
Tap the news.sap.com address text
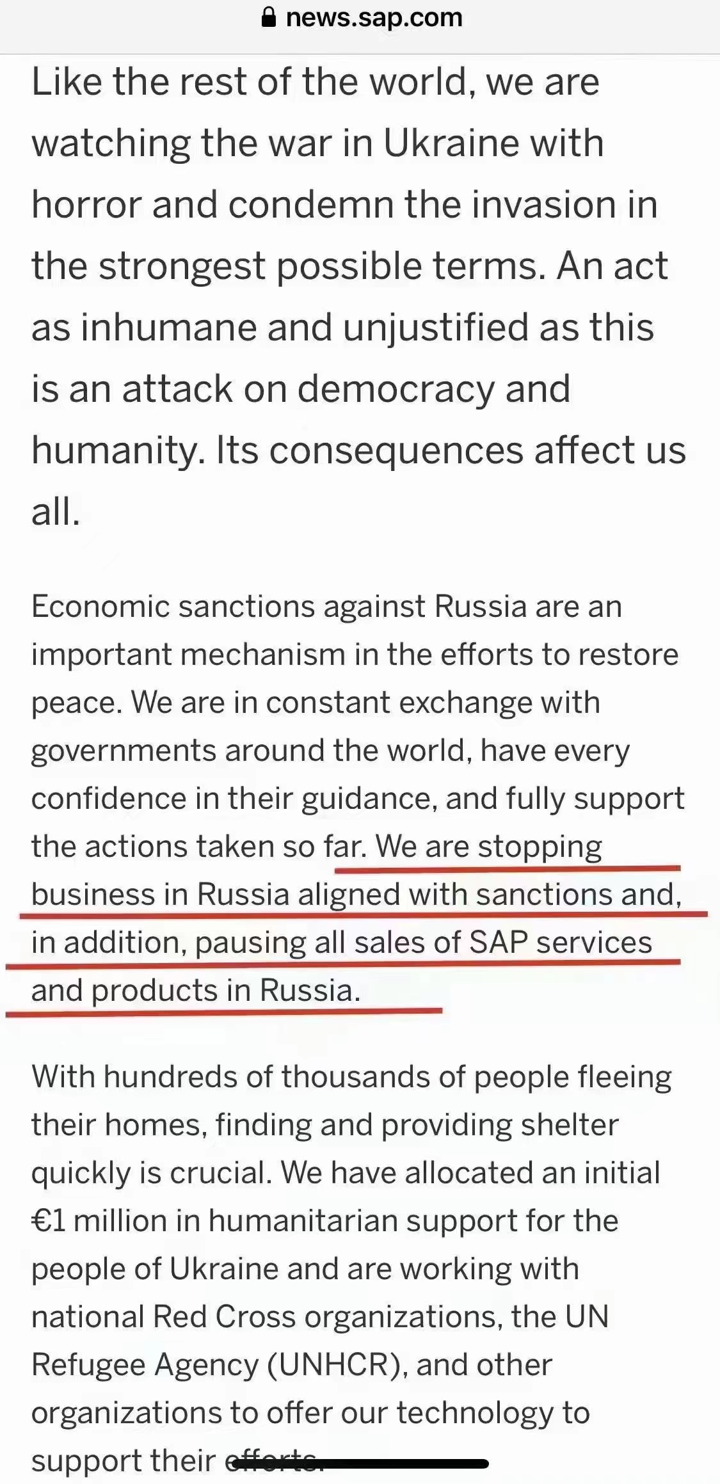[374, 18]
